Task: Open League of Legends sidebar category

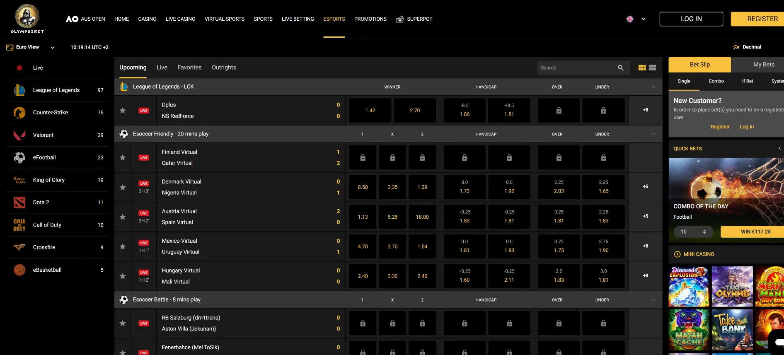Action: pyautogui.click(x=56, y=90)
